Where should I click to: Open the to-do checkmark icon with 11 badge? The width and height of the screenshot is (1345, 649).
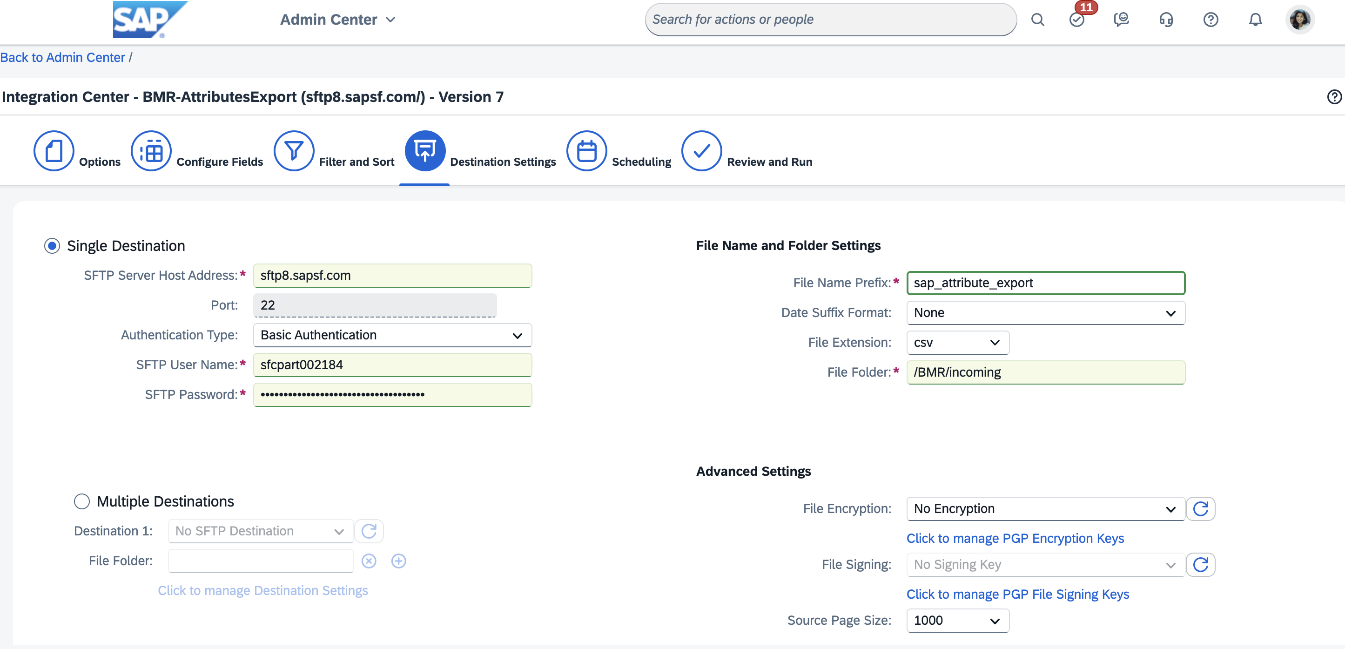1076,20
